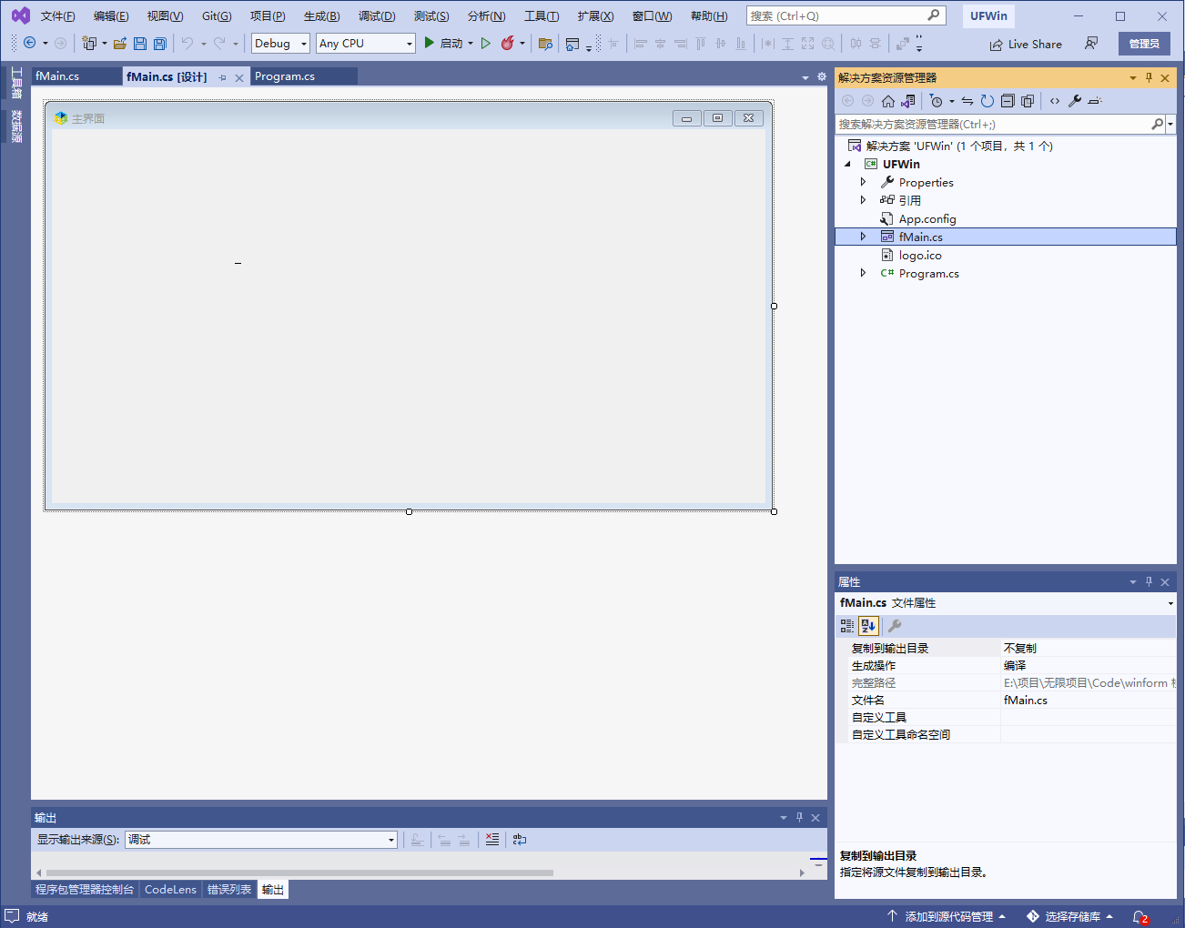Toggle alphabetical sort in Properties panel

868,626
